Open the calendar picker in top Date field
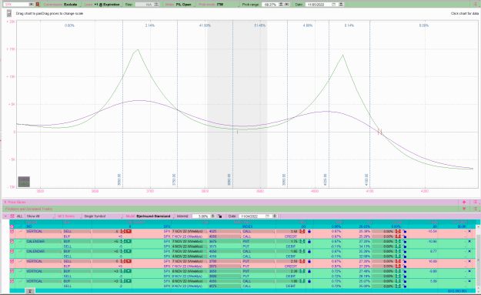The image size is (481, 295). (x=334, y=5)
